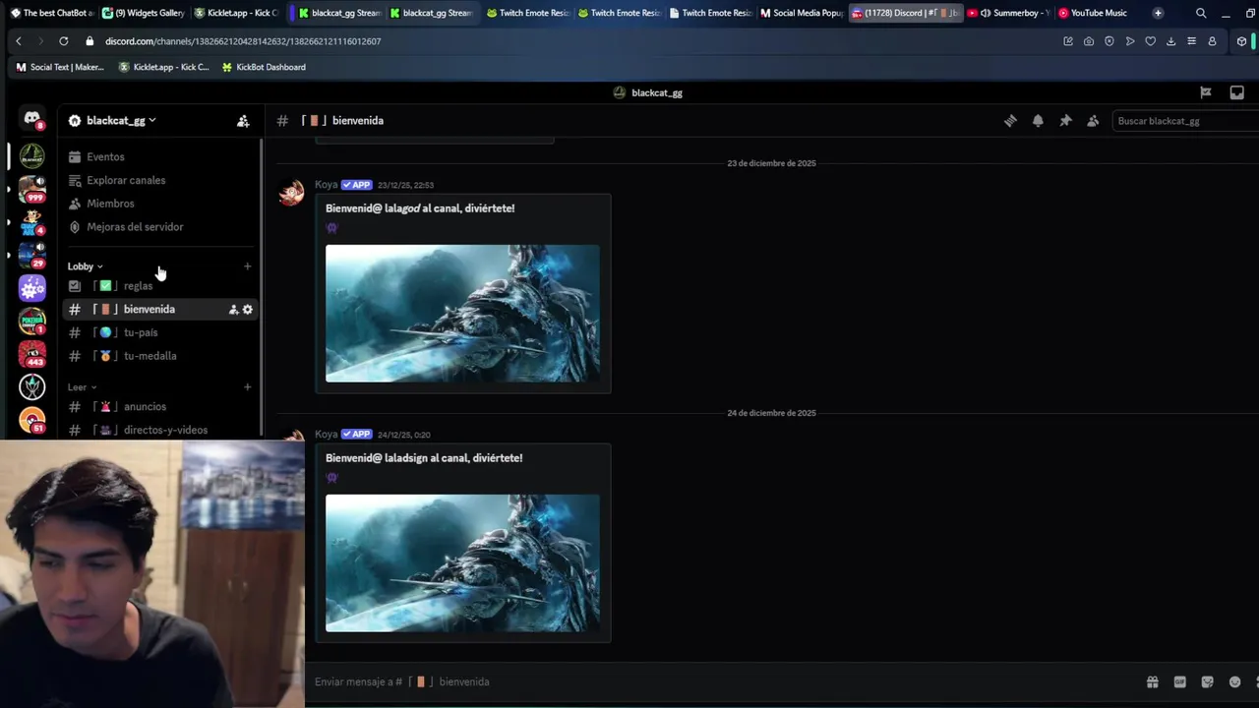Open Mejoras del servidor
The image size is (1259, 708).
[160, 227]
